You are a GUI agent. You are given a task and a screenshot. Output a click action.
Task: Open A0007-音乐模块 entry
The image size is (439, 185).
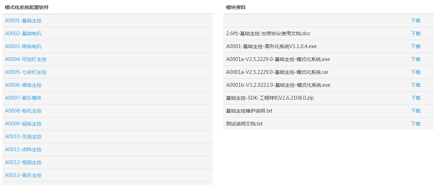click(x=23, y=98)
